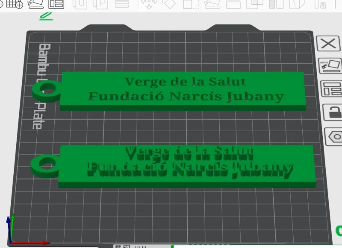This screenshot has height=248, width=342.
Task: Auto orient objects from the top toolbar
Action: 36,4
